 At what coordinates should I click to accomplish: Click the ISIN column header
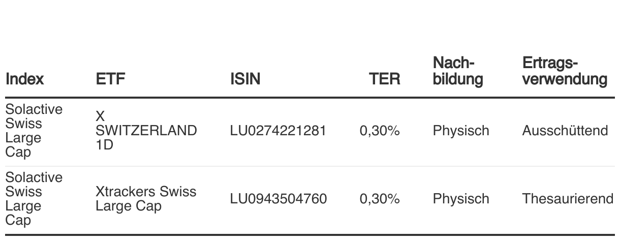[245, 79]
